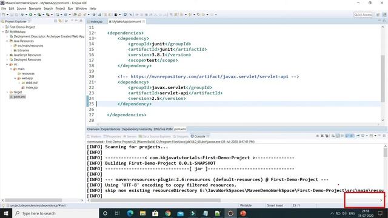This screenshot has height=218, width=388.
Task: Open the Project menu
Action: [x=60, y=8]
